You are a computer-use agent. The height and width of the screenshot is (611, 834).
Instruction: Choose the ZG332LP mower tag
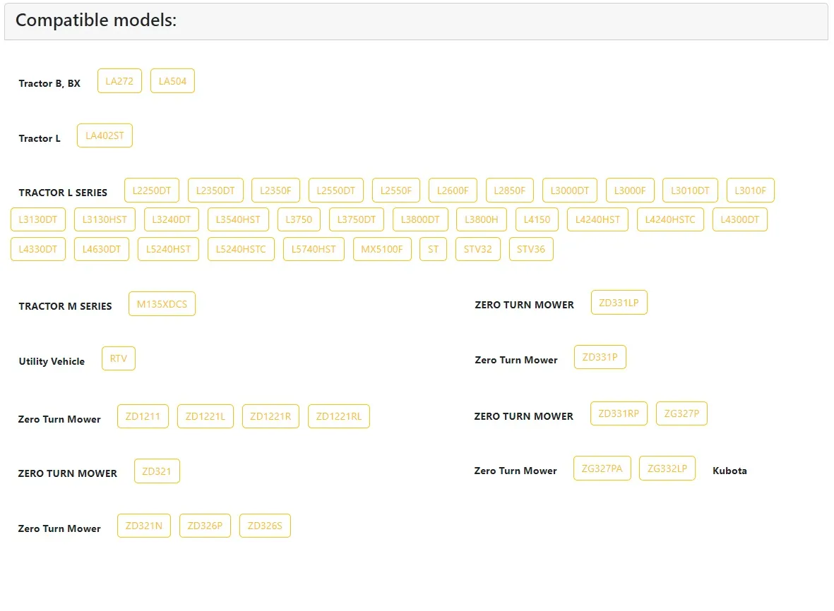click(667, 468)
